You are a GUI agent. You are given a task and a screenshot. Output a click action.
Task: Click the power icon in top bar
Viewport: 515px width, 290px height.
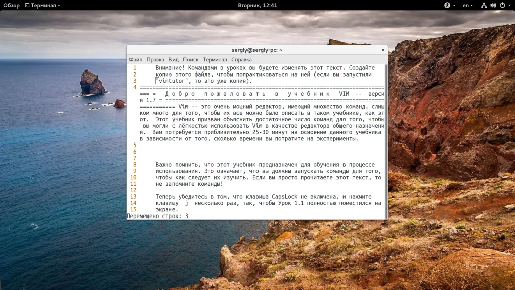click(501, 5)
